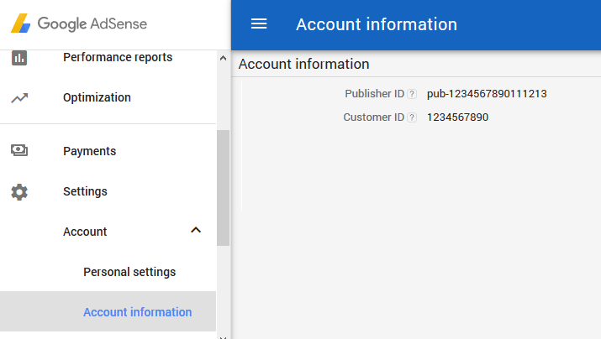
Task: Click the Publisher ID label
Action: pyautogui.click(x=375, y=94)
